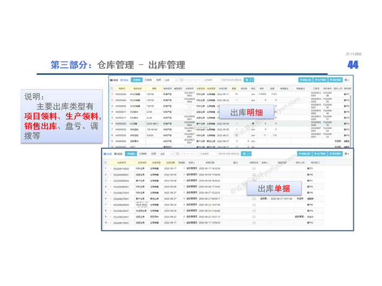Image resolution: width=382 pixels, height=286 pixels.
Task: Toggle audit status switch for OS2209170002 row
Action: click(x=253, y=168)
